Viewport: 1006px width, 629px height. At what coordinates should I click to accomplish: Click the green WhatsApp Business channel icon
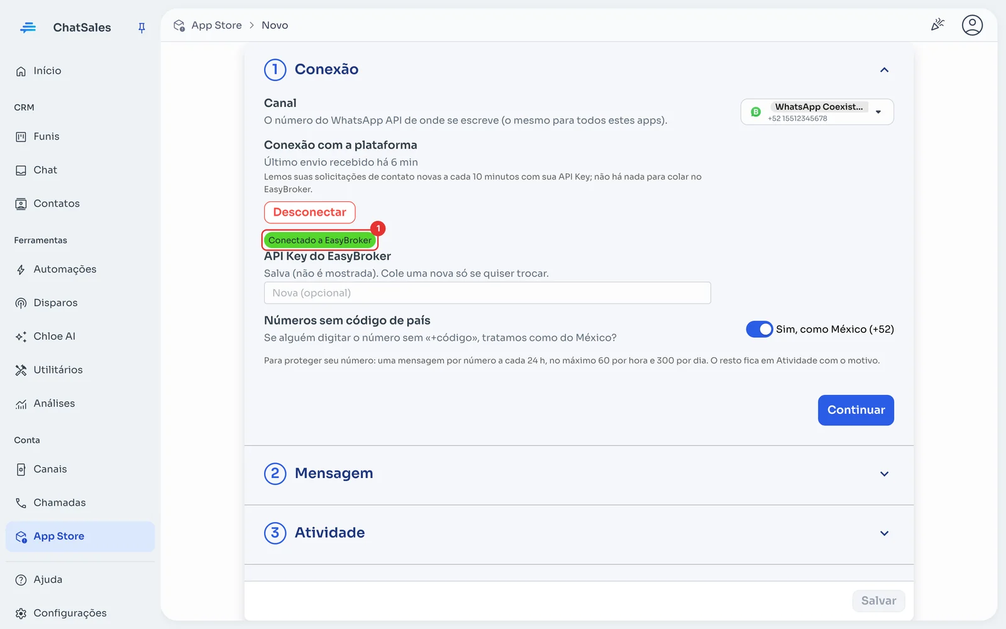coord(756,112)
